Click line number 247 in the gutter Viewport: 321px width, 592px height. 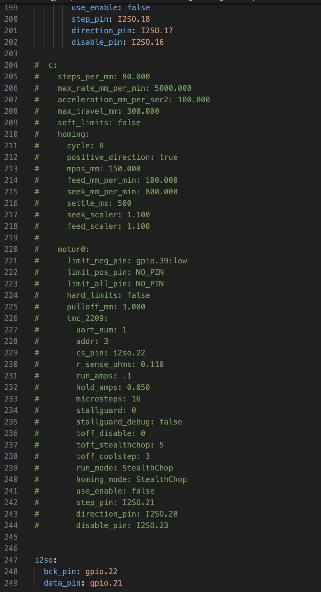[11, 560]
